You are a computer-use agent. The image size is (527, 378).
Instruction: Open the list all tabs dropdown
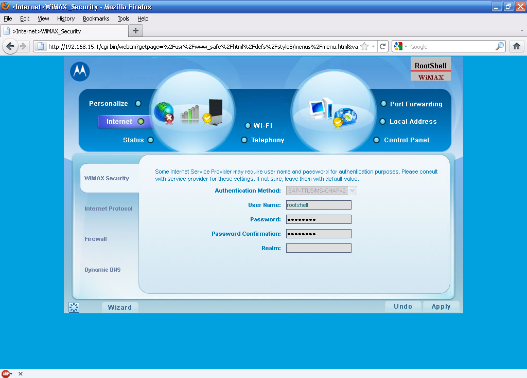[x=522, y=30]
